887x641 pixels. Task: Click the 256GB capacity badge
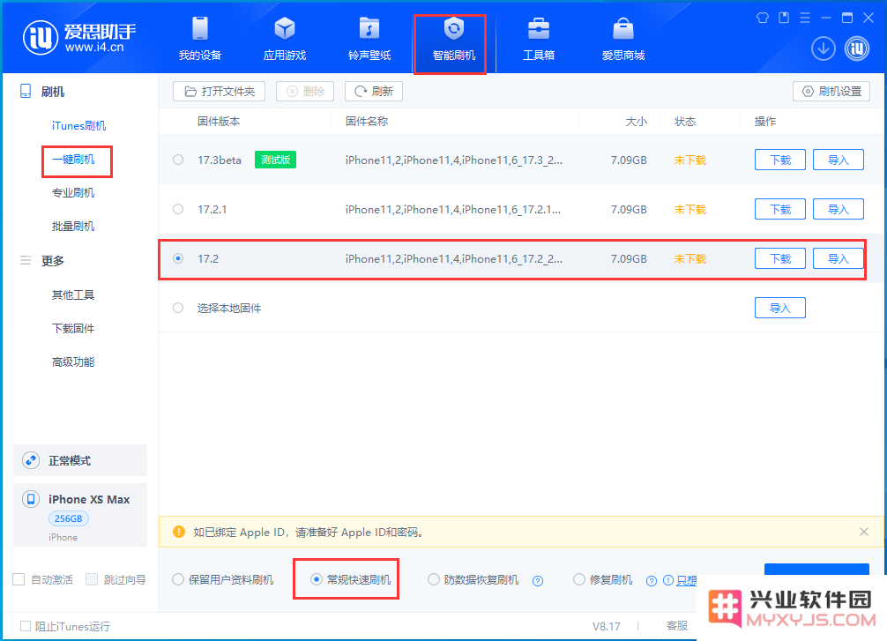coord(69,518)
